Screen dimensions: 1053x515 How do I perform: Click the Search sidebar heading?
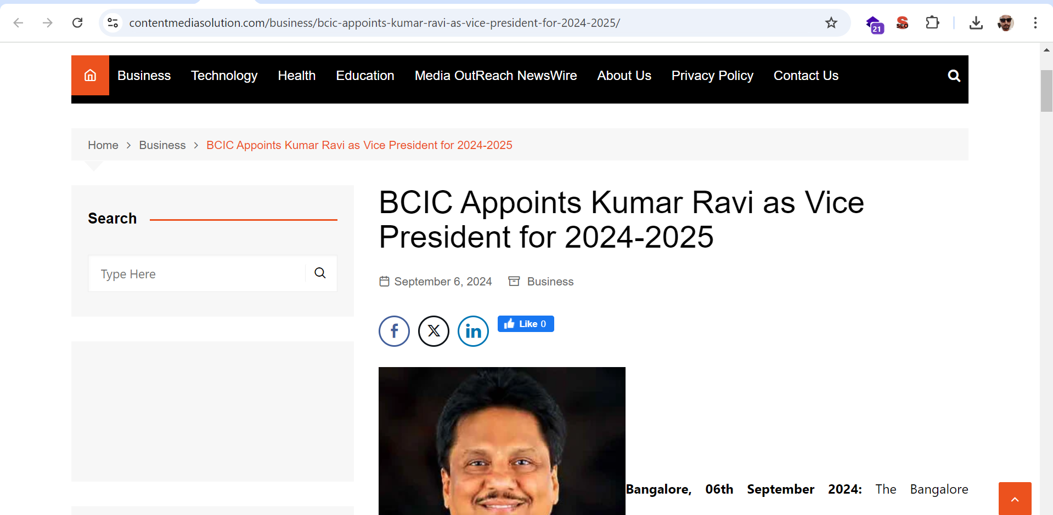pos(112,218)
